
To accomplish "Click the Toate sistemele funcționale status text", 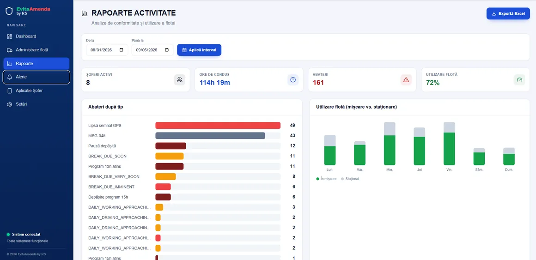I will coord(27,241).
